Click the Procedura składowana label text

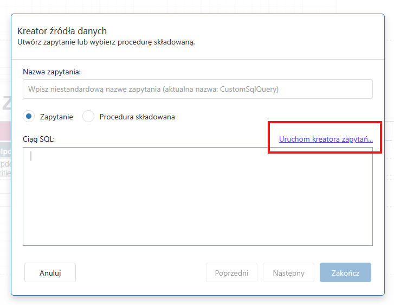137,117
